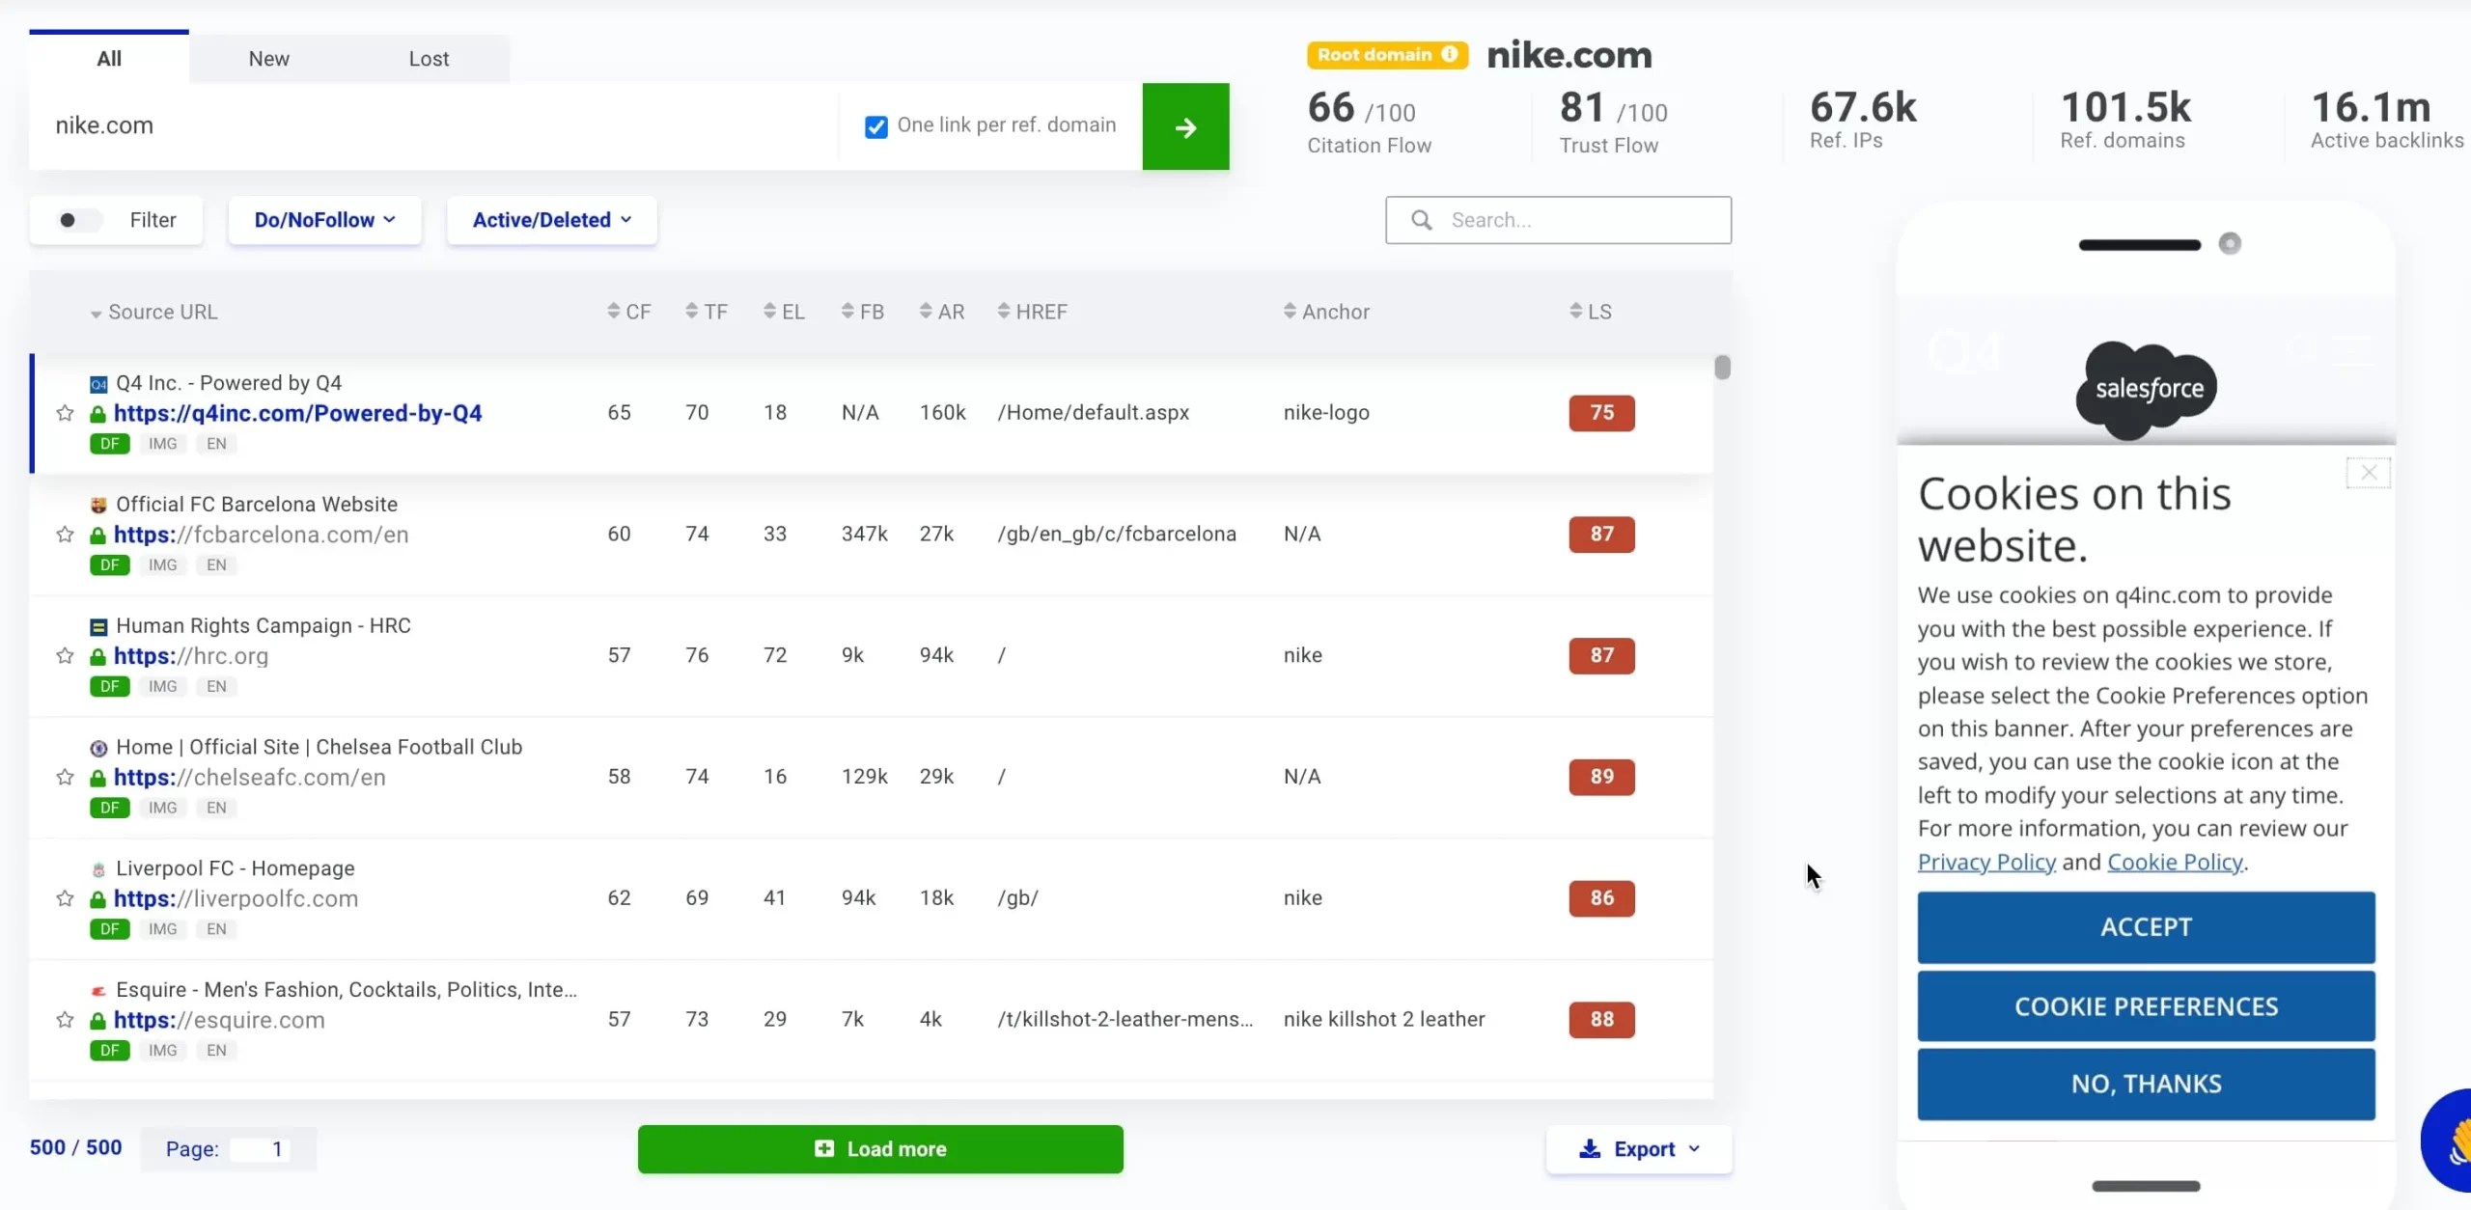2471x1210 pixels.
Task: Click the favorite star for hrc.org
Action: click(x=65, y=656)
